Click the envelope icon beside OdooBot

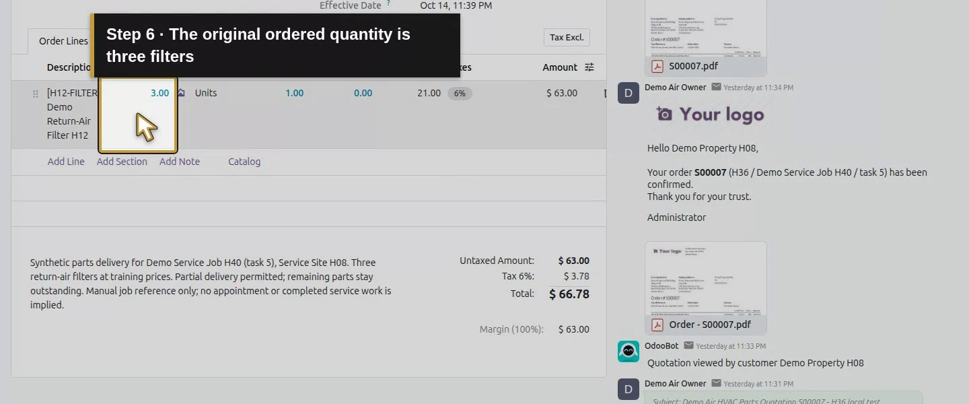pyautogui.click(x=688, y=345)
